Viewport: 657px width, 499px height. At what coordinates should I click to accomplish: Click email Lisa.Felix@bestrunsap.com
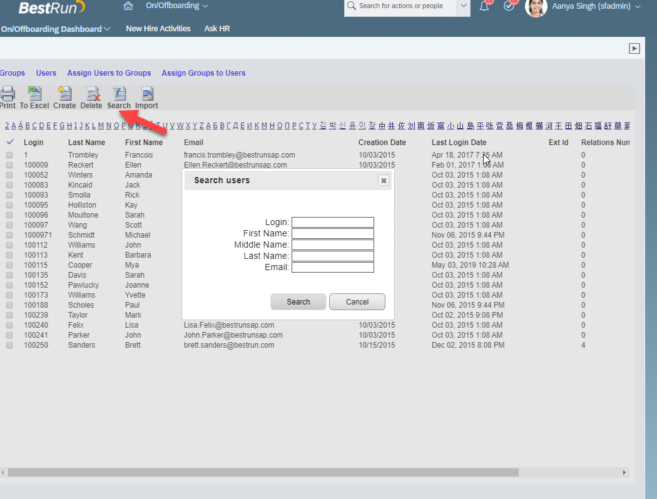point(229,325)
